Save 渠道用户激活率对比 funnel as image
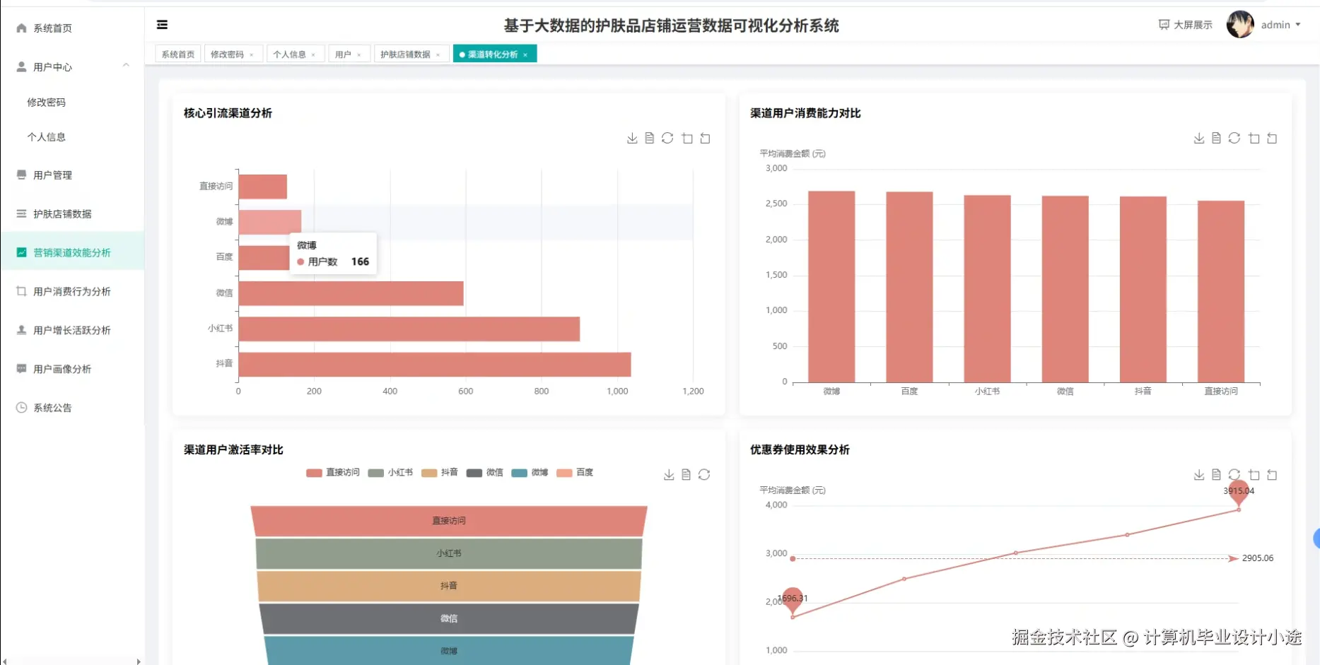 tap(669, 475)
